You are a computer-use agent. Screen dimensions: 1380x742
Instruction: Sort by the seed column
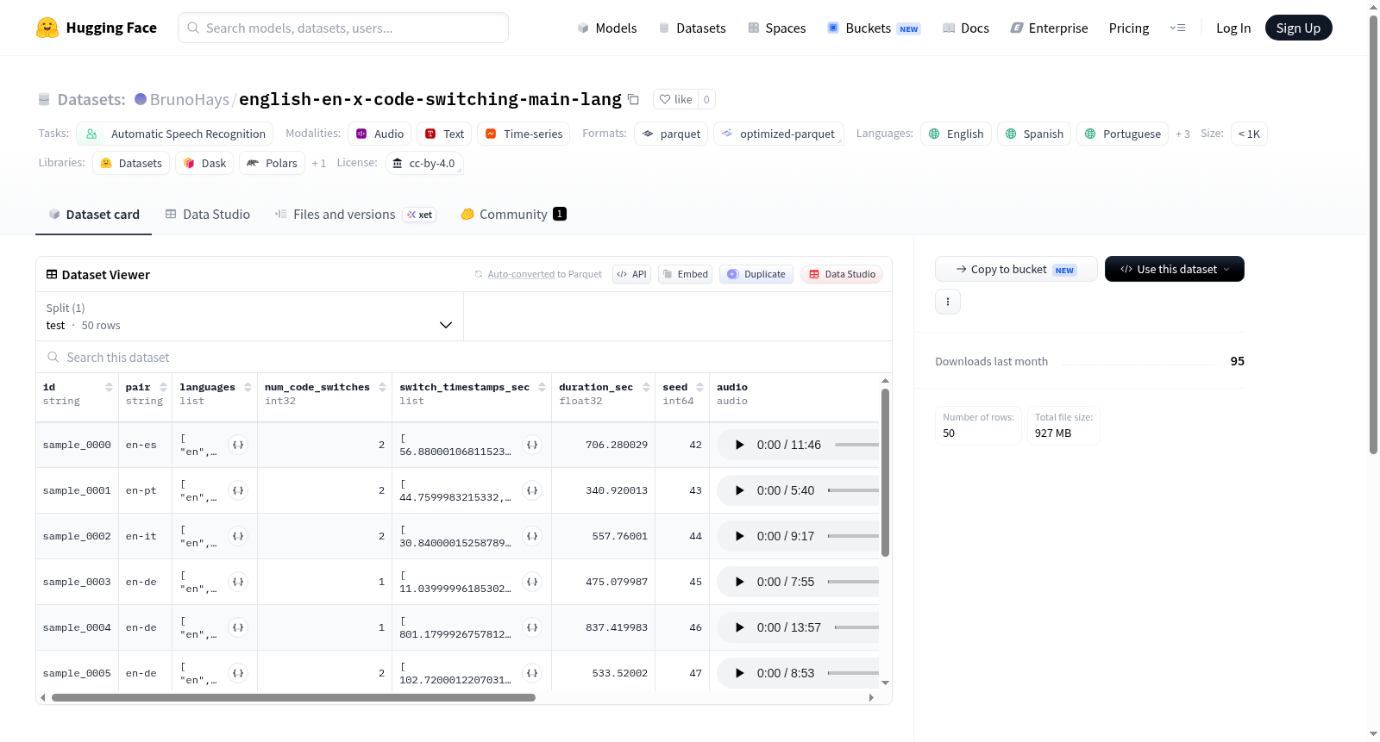[x=699, y=387]
